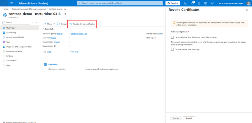This screenshot has height=123, width=252.
Task: Open the Endpoints heading
Action: (x=53, y=65)
